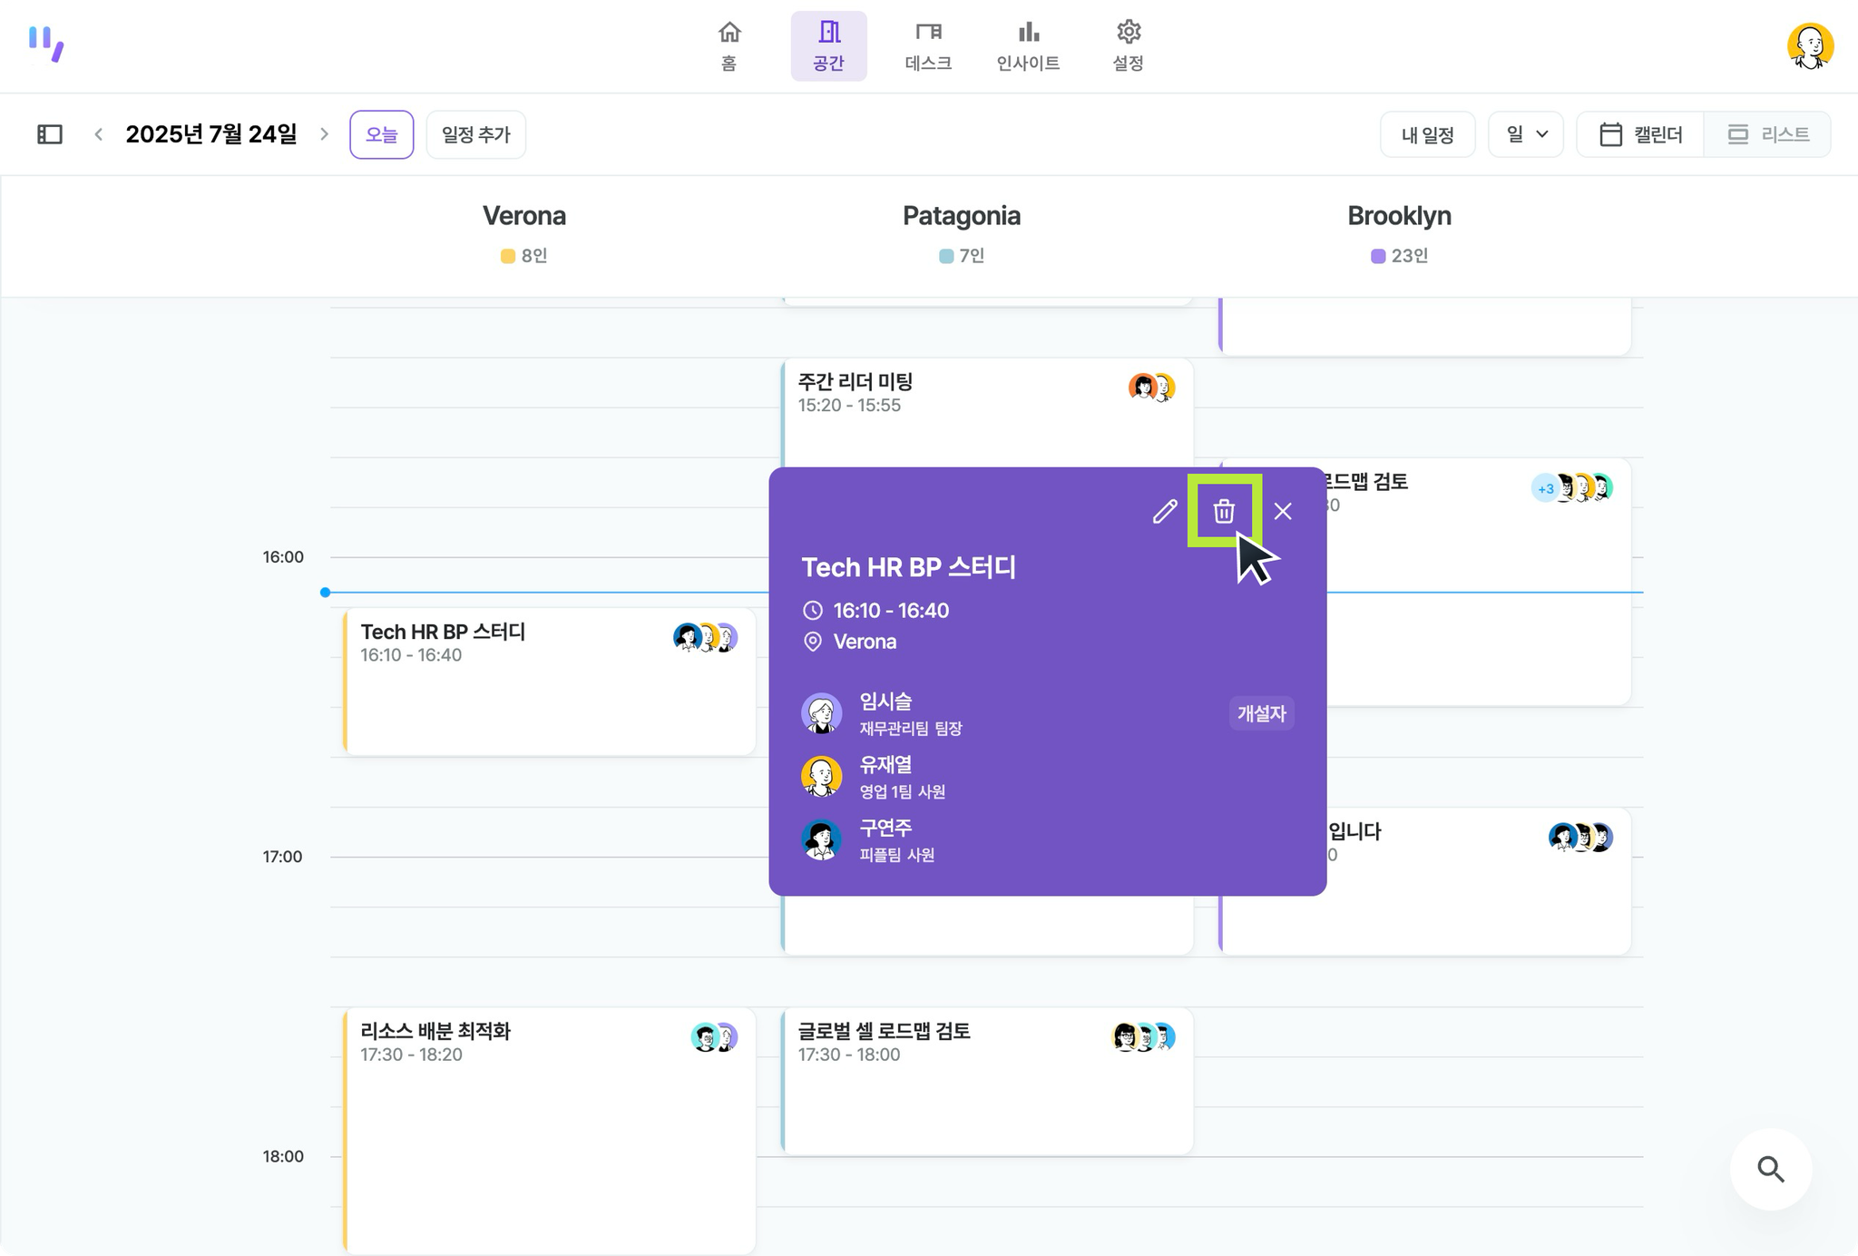1858x1256 pixels.
Task: Click the 재무관리팀 팀장 role text
Action: [x=911, y=728]
